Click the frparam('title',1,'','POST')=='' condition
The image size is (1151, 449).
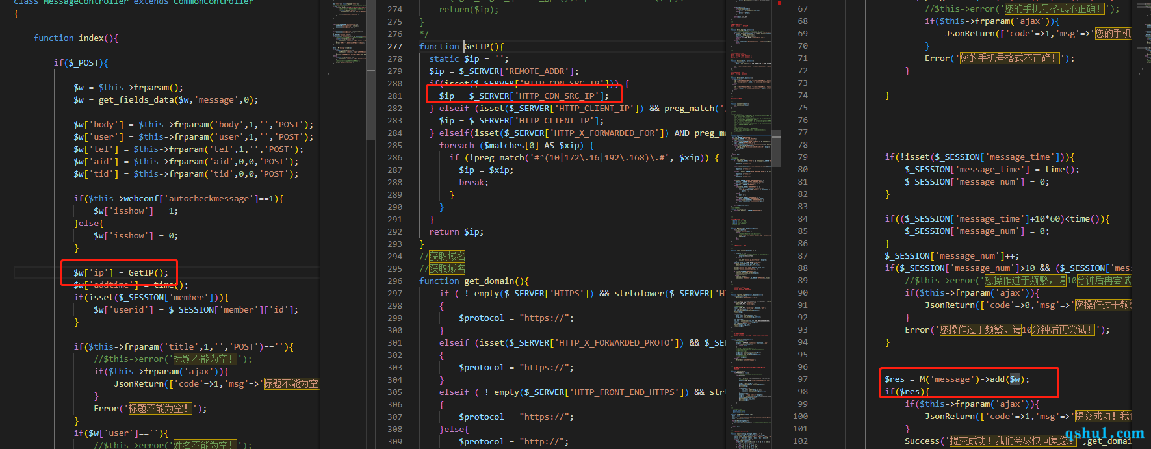183,346
